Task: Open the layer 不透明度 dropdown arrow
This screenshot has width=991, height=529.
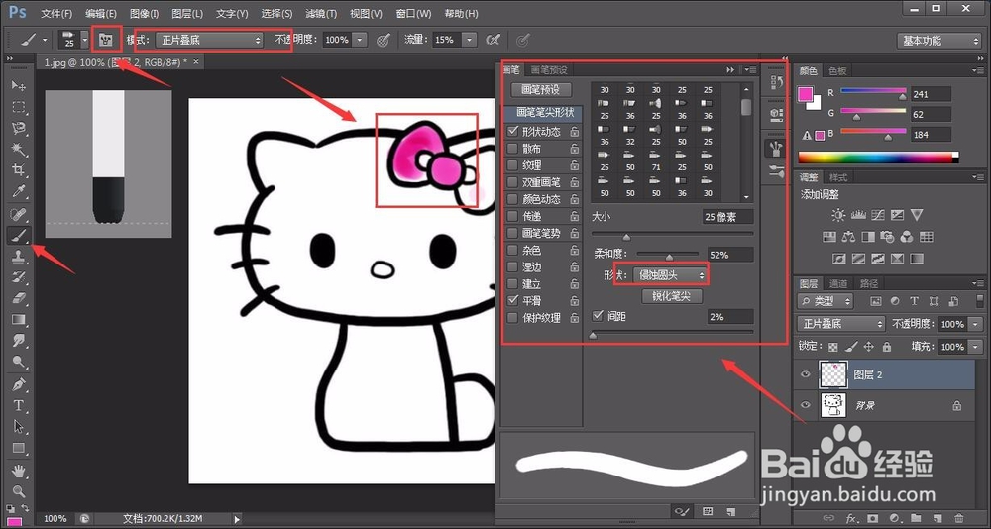Action: (976, 324)
